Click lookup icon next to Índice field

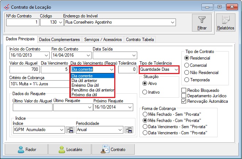click(69, 130)
